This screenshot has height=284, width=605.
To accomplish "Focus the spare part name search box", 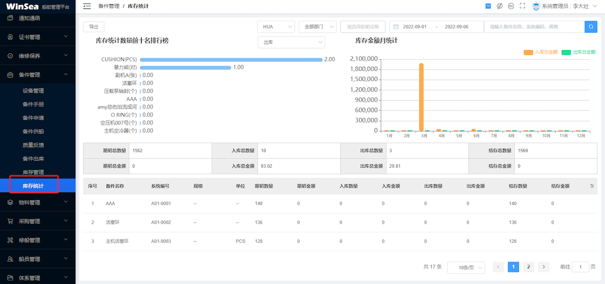I will point(534,26).
